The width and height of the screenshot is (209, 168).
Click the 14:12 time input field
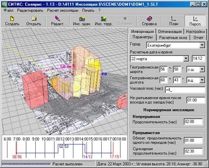(198, 58)
